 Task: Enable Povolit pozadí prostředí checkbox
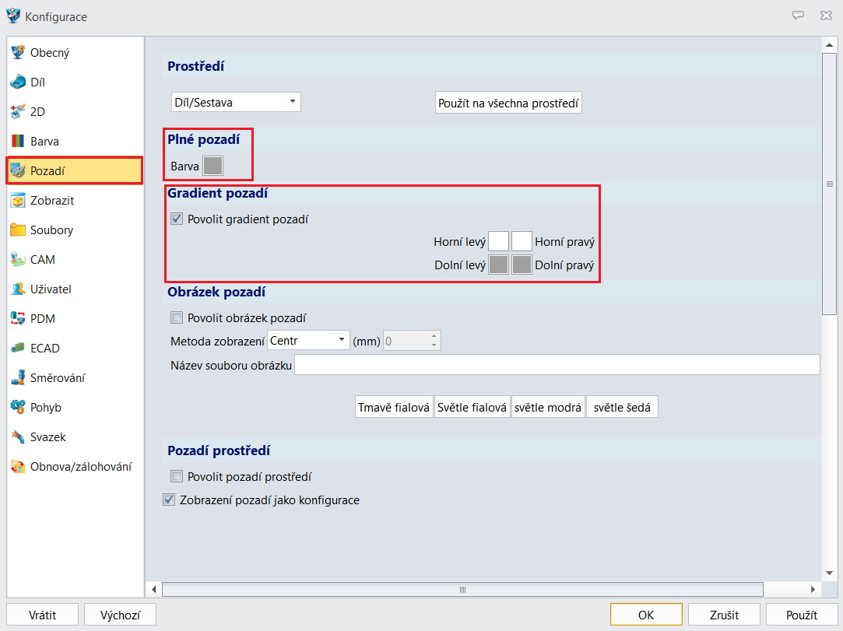(177, 476)
